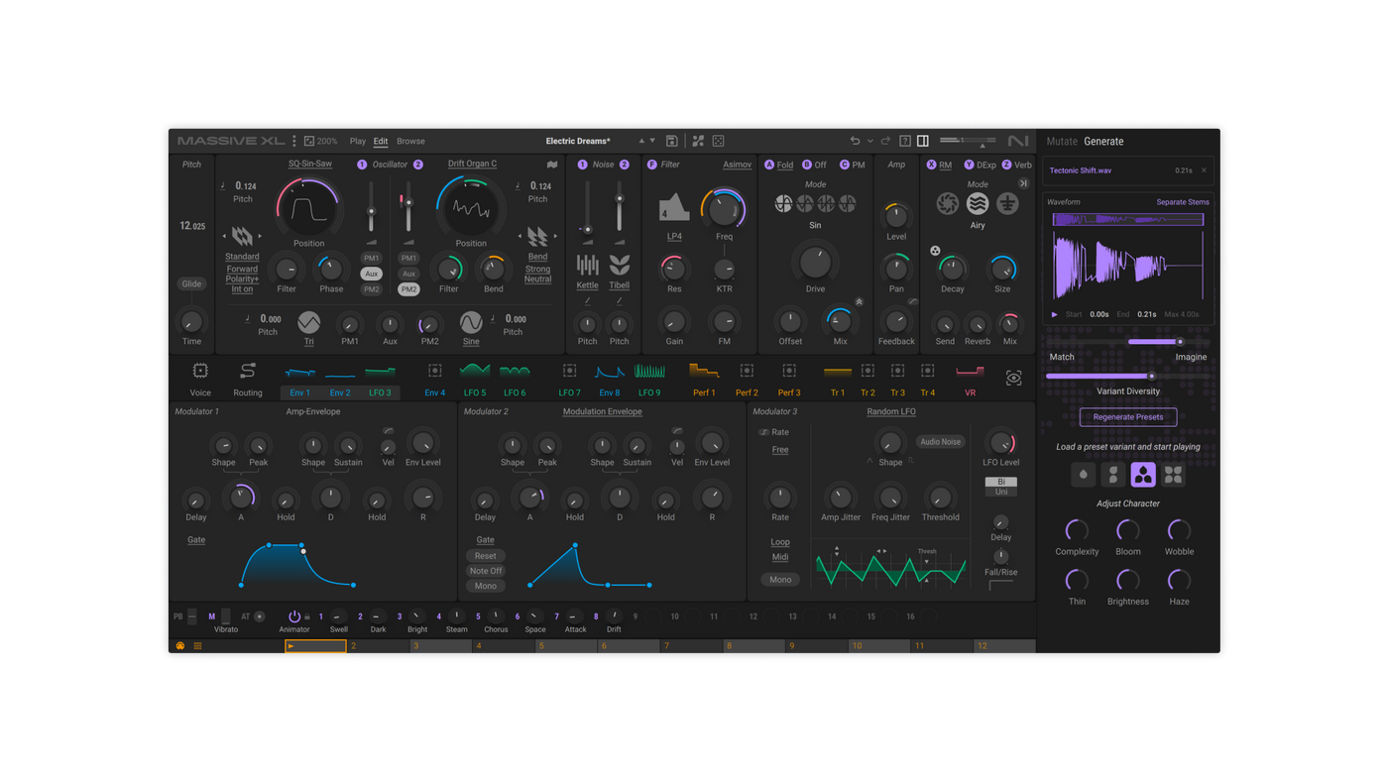Screen dimensions: 1388x781
Task: Switch to the Browse view
Action: [410, 142]
